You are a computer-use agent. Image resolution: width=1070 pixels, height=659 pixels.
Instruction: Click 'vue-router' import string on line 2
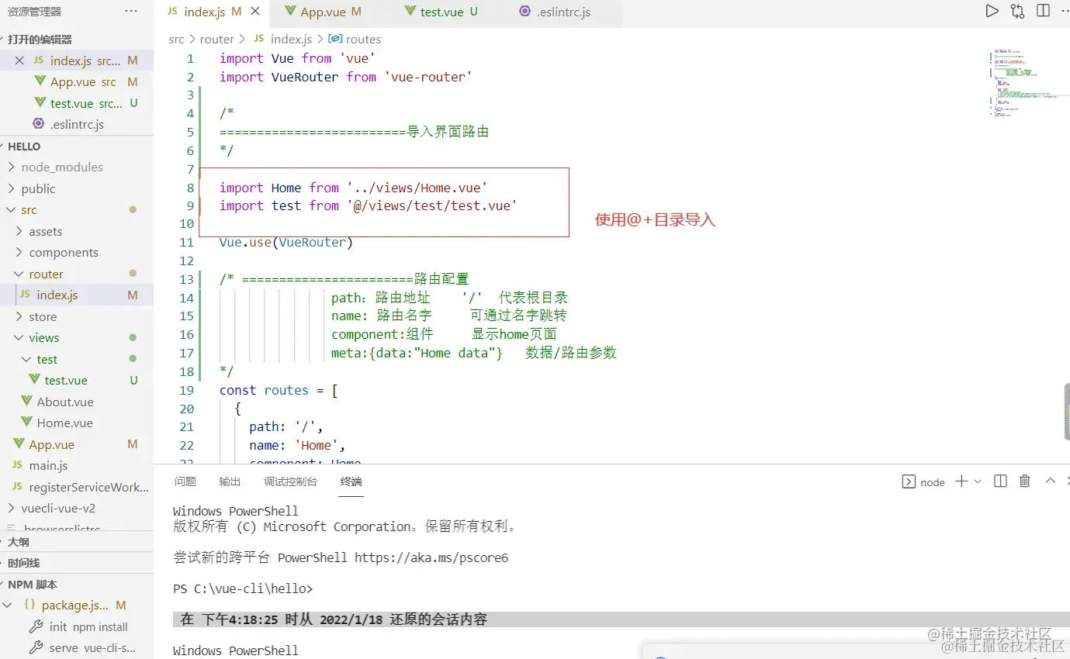point(428,77)
